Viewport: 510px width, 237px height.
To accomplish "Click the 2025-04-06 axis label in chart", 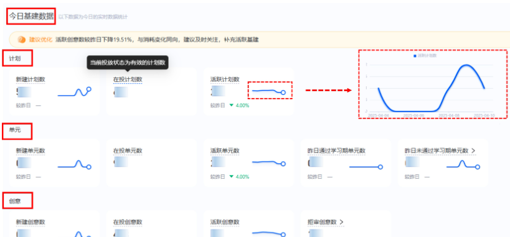I will [x=414, y=115].
